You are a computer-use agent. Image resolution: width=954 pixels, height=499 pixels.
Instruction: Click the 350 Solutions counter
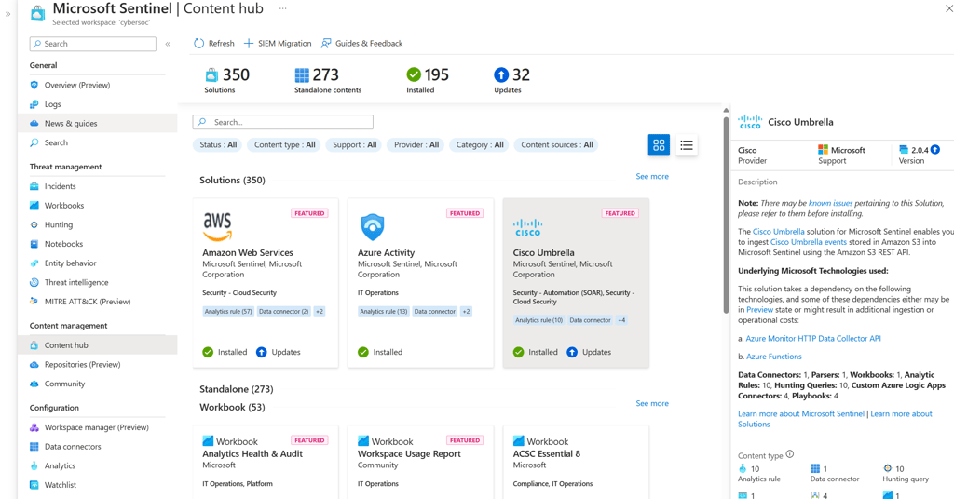(x=227, y=80)
